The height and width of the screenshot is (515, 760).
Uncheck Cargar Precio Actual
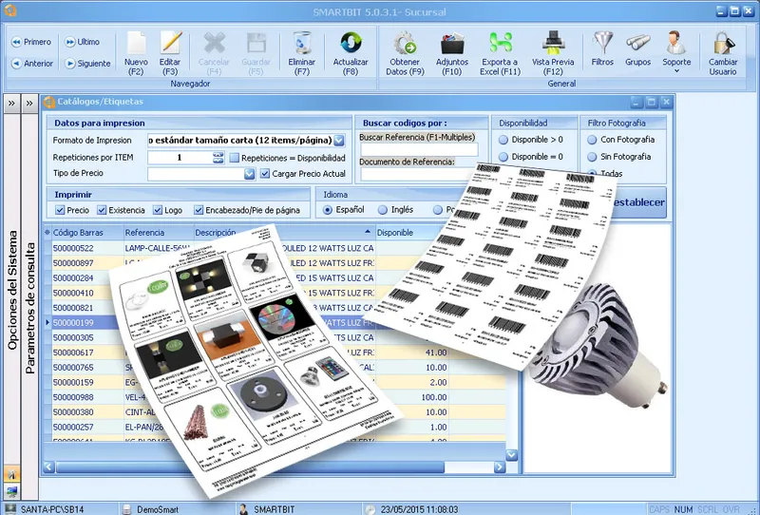tap(265, 173)
